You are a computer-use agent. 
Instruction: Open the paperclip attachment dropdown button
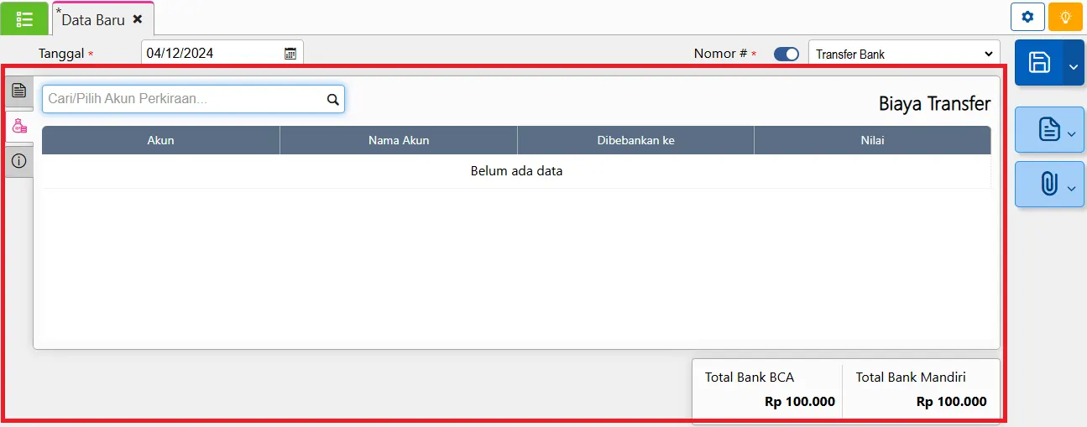pos(1049,184)
